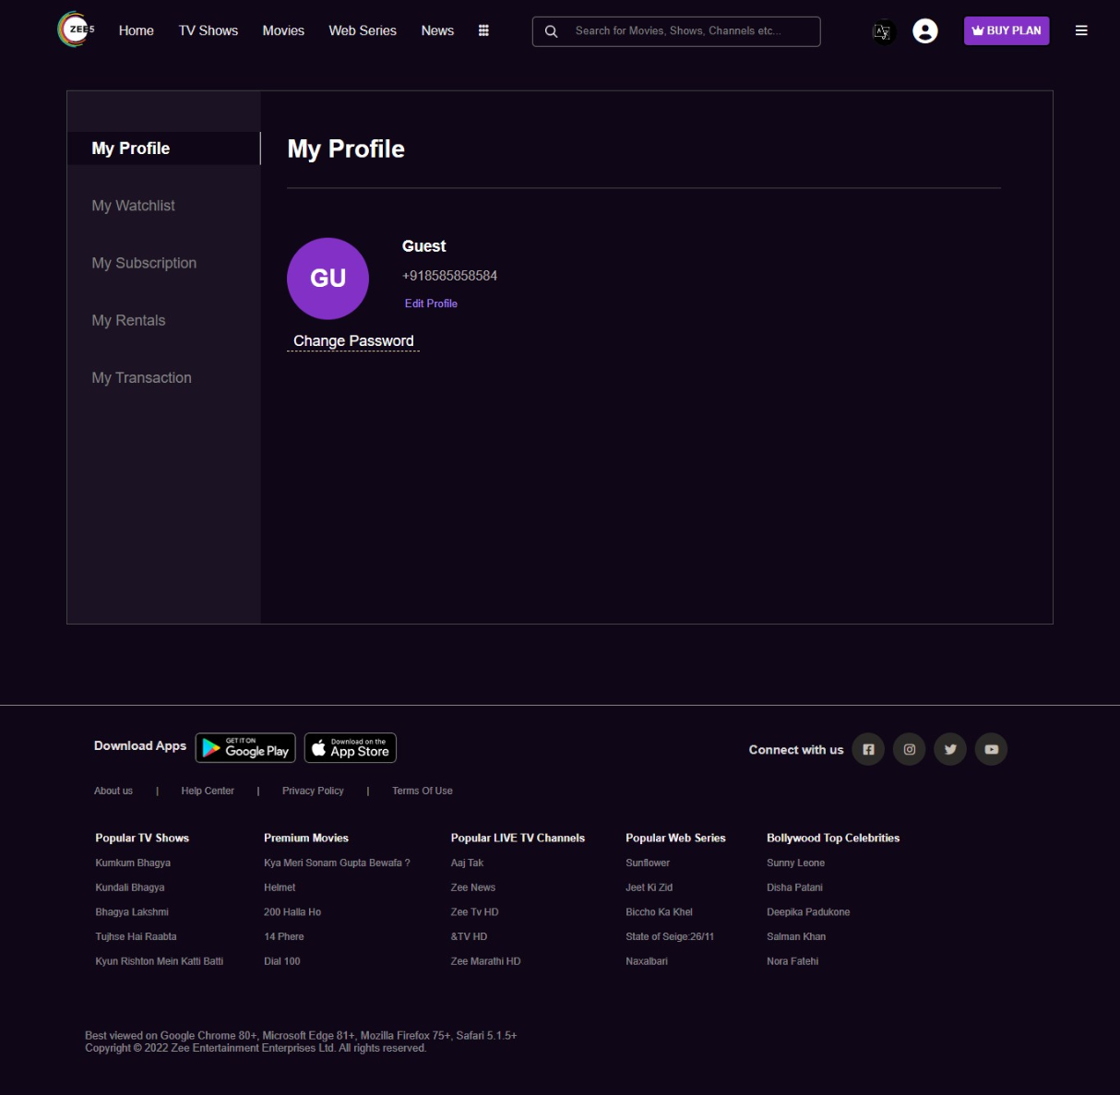Screen dimensions: 1120x1095
Task: Get the app on Google Play
Action: pyautogui.click(x=245, y=747)
